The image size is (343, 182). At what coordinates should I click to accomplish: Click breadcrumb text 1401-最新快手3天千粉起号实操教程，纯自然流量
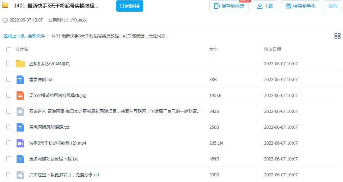coord(110,36)
